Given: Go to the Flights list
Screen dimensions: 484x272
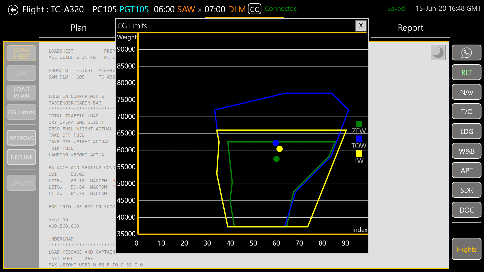Looking at the screenshot, I should (466, 249).
